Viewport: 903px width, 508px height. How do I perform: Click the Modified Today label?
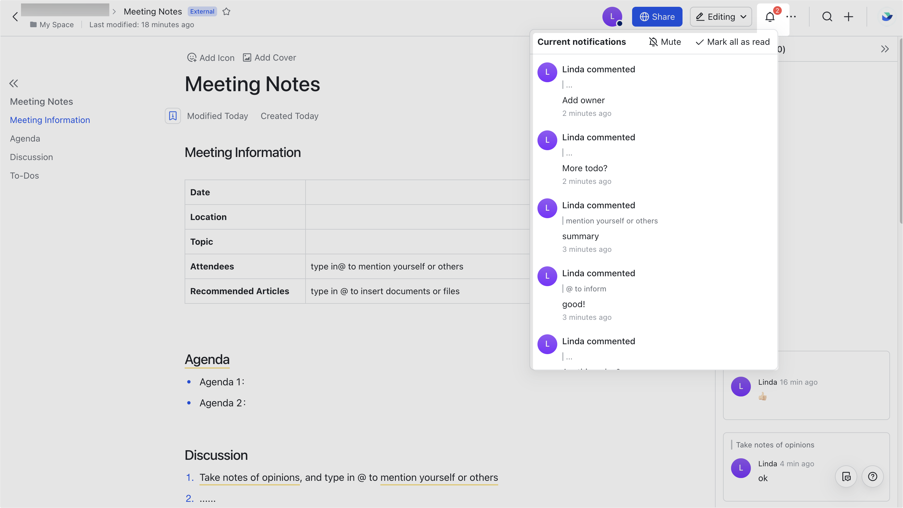point(217,116)
